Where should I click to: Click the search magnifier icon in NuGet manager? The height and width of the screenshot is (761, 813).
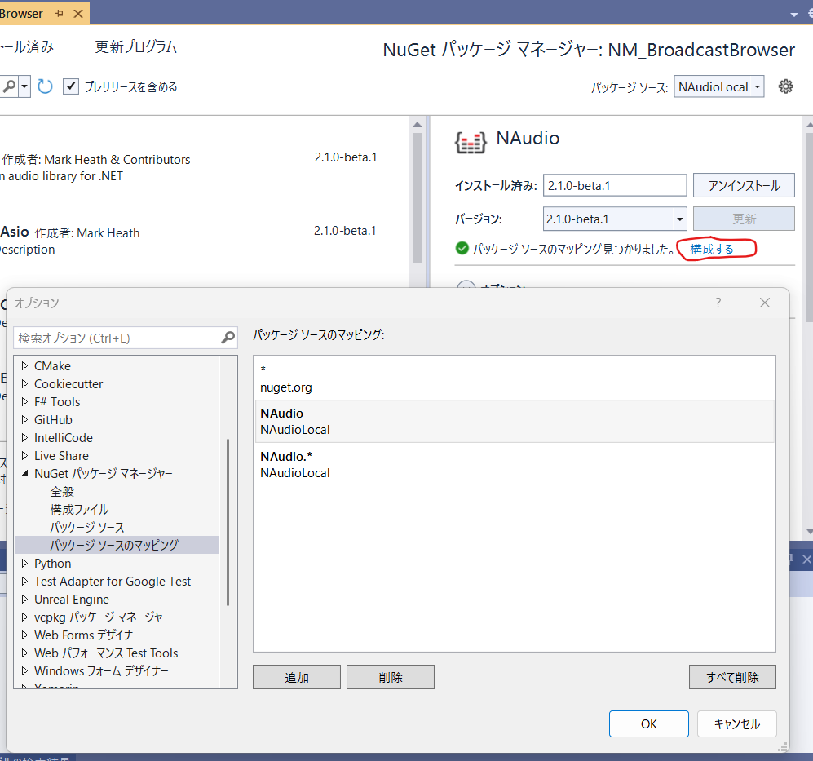9,86
